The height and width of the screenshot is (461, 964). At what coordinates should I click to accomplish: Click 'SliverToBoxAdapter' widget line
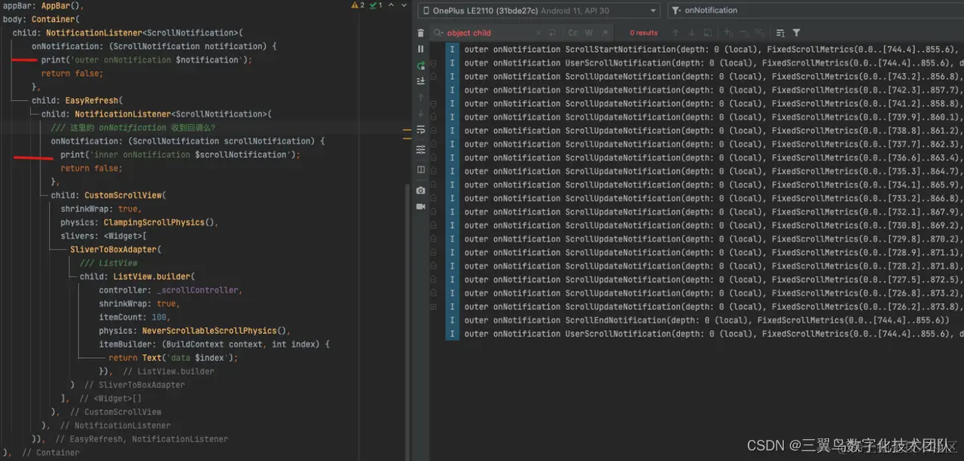click(x=115, y=249)
